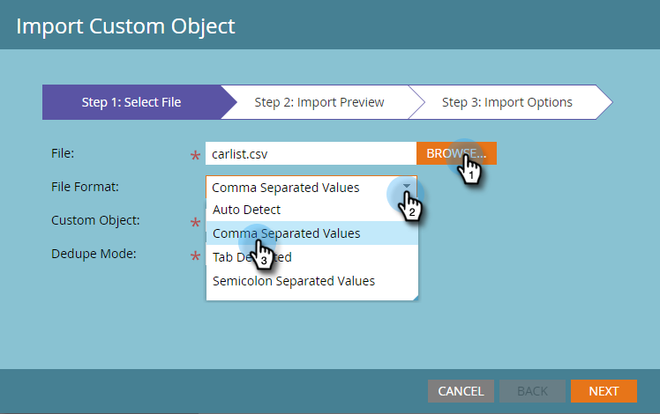Click the greyed-out Back button
Image resolution: width=660 pixels, height=414 pixels.
[x=532, y=391]
